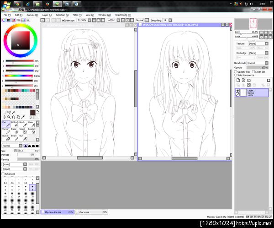Show the color wheel panel icon
The image size is (274, 228).
click(4, 20)
